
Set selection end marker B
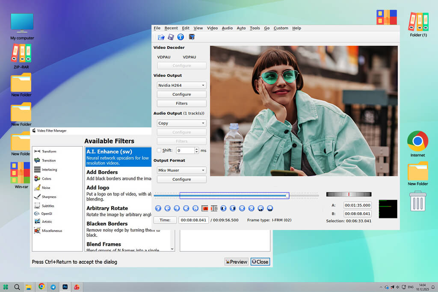(214, 208)
